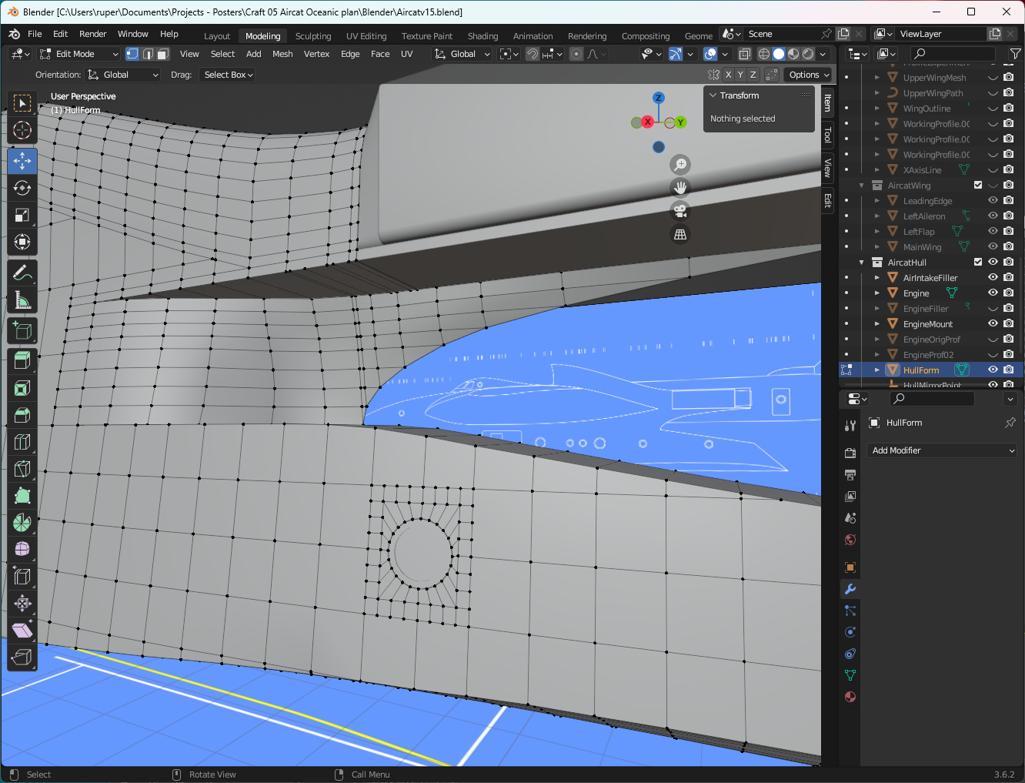Switch to the UV Editing workspace tab
The height and width of the screenshot is (783, 1025).
366,36
